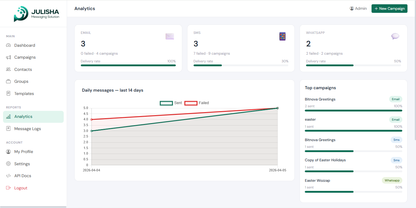
Task: Click the Julisha Messaging Solution logo
Action: (x=37, y=14)
